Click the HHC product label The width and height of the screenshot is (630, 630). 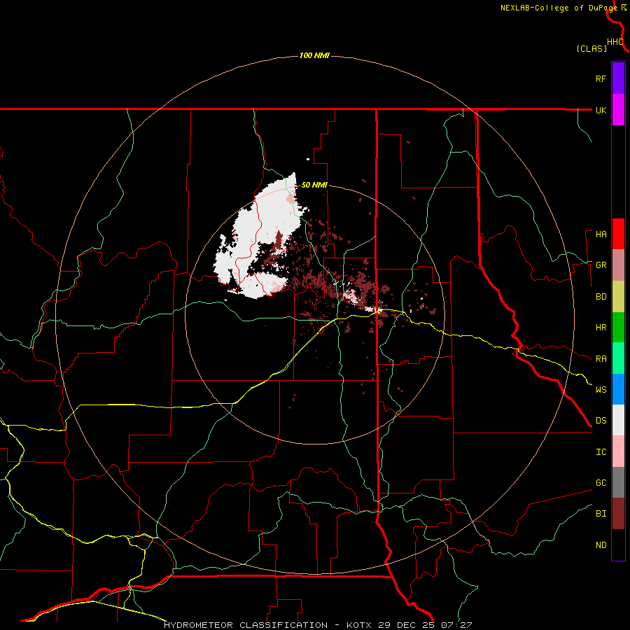[615, 42]
